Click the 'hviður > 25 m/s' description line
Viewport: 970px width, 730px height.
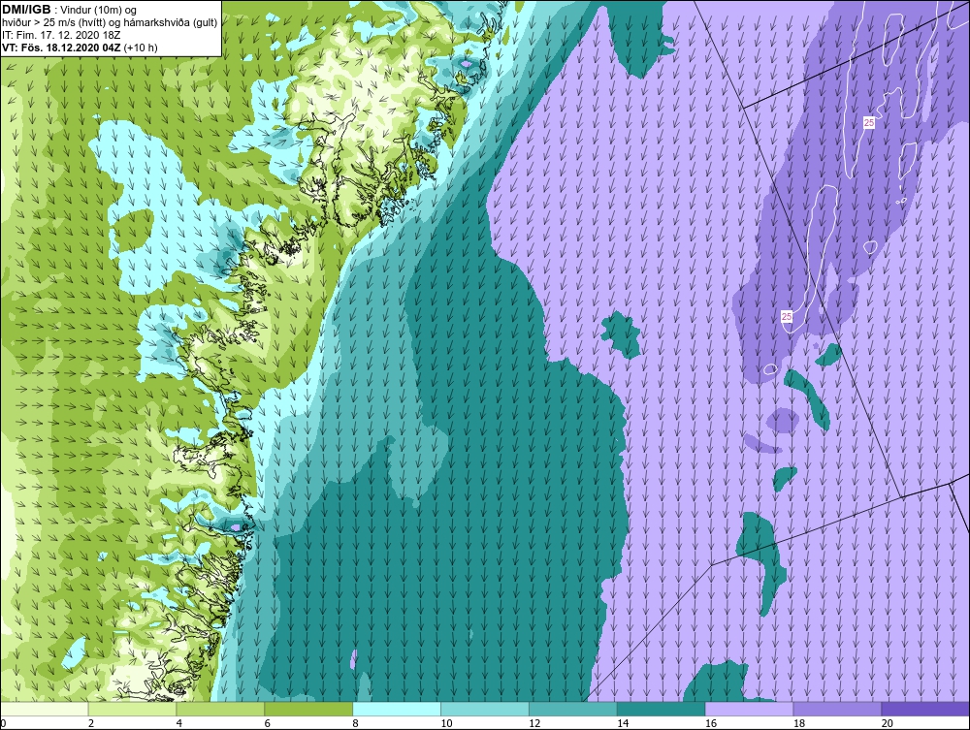tap(110, 23)
